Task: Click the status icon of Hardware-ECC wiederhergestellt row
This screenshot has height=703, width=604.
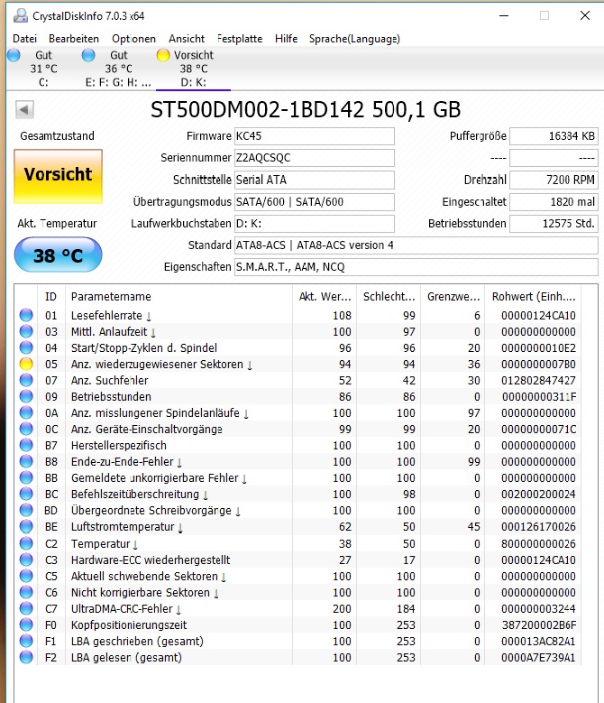Action: point(26,560)
